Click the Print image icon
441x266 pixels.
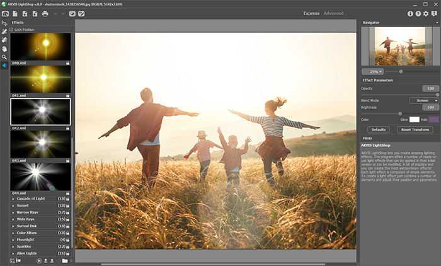click(x=45, y=13)
